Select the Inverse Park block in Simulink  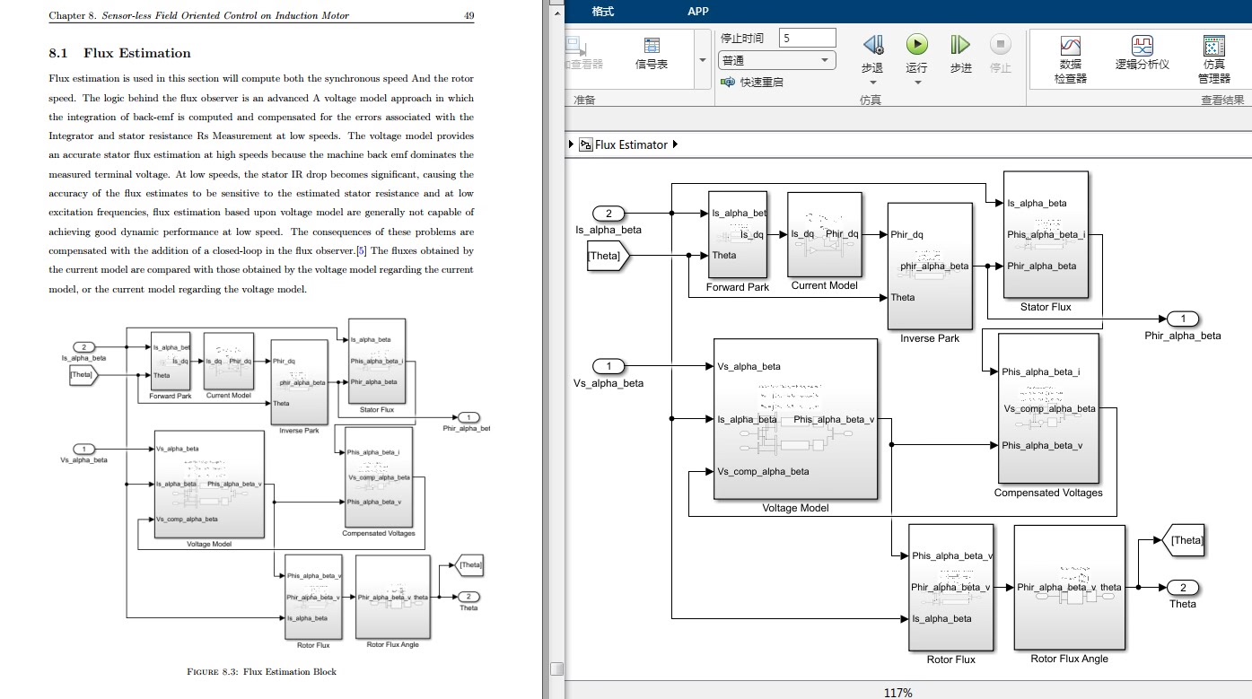[x=930, y=266]
